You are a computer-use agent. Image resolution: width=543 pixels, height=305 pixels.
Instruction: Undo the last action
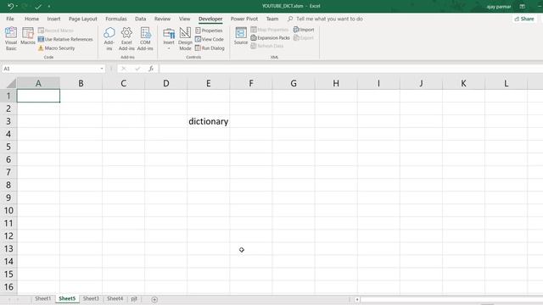[x=10, y=6]
